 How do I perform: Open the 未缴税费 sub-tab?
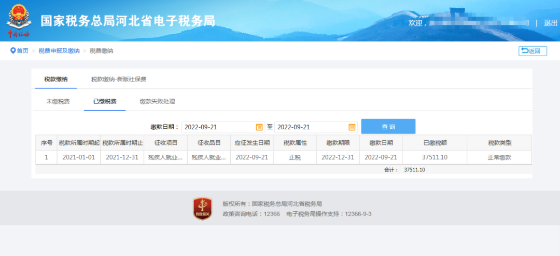click(58, 101)
